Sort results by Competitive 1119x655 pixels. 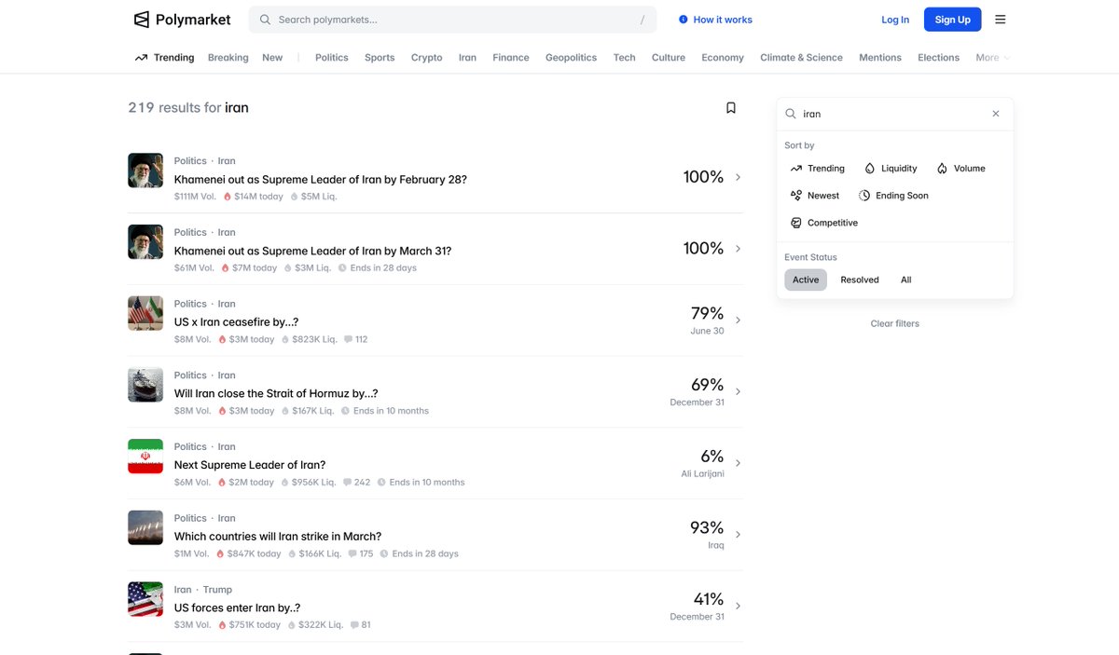(x=824, y=223)
